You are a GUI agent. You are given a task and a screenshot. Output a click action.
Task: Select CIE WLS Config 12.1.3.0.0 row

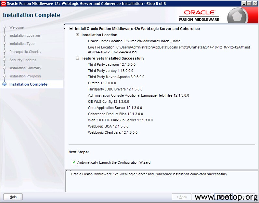pos(108,101)
